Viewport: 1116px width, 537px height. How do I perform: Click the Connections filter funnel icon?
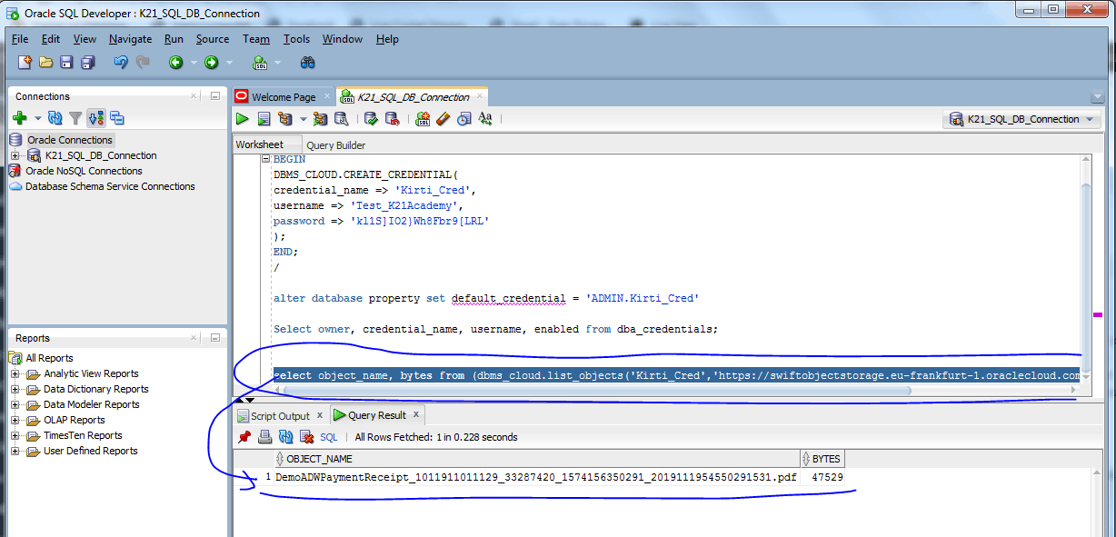tap(75, 118)
